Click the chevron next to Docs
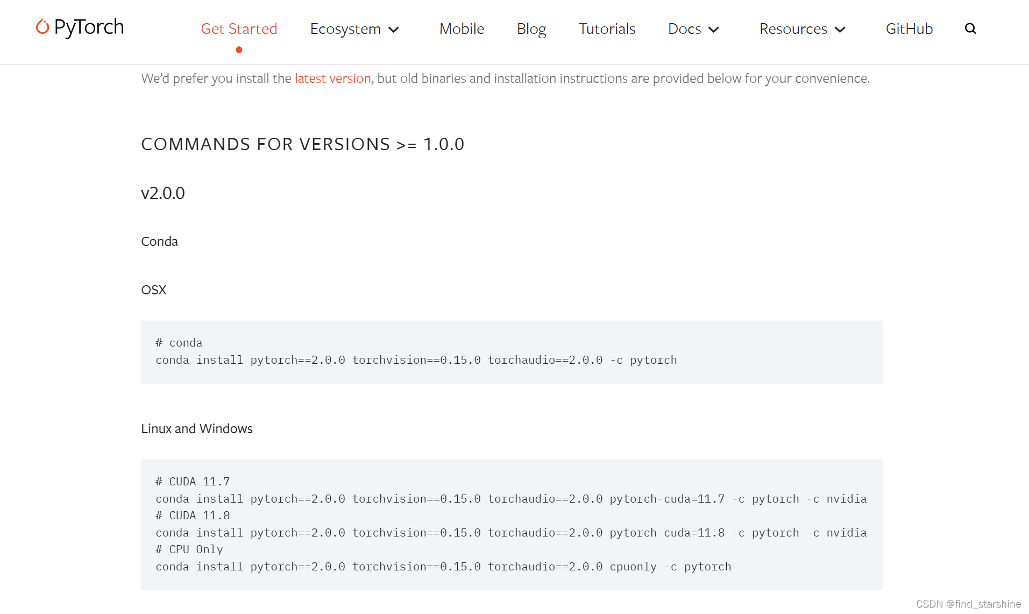The width and height of the screenshot is (1029, 614). (714, 30)
